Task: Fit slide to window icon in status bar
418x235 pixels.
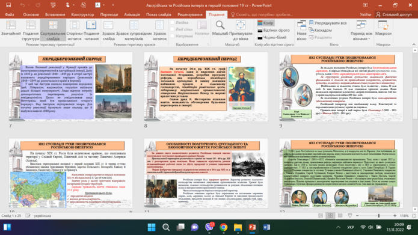Action: coord(414,216)
